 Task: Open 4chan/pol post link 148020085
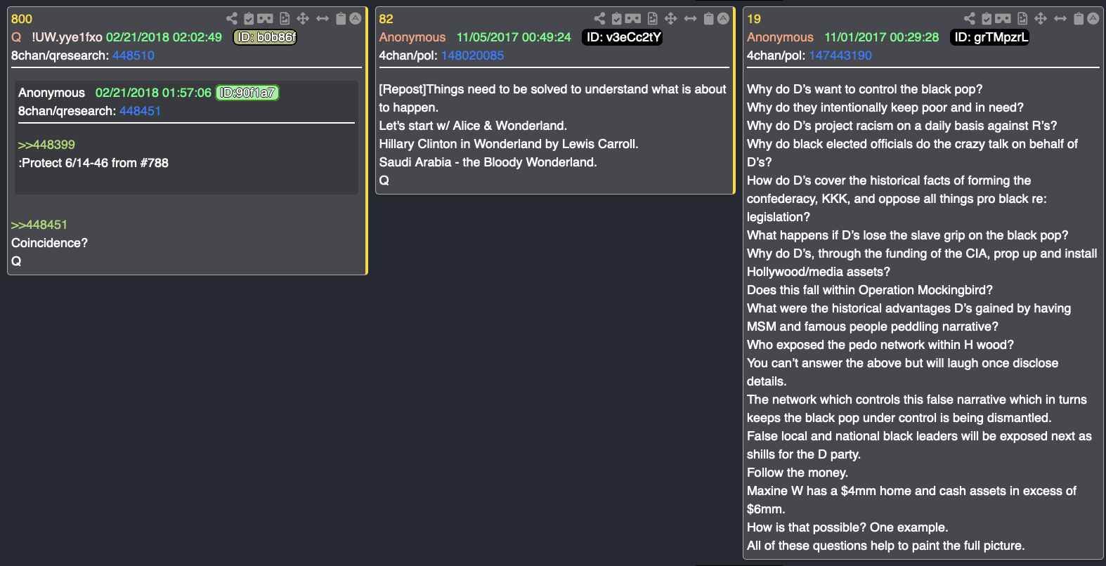point(472,55)
